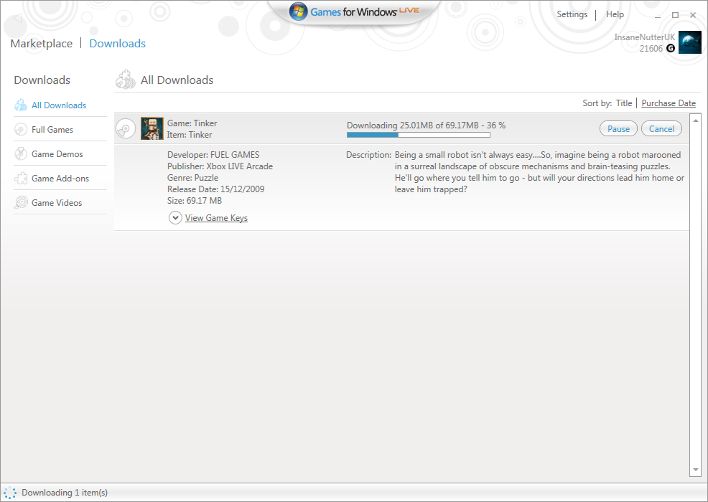Screen dimensions: 708x502
Task: Click the Game Add-ons puzzle icon
Action: pyautogui.click(x=21, y=178)
